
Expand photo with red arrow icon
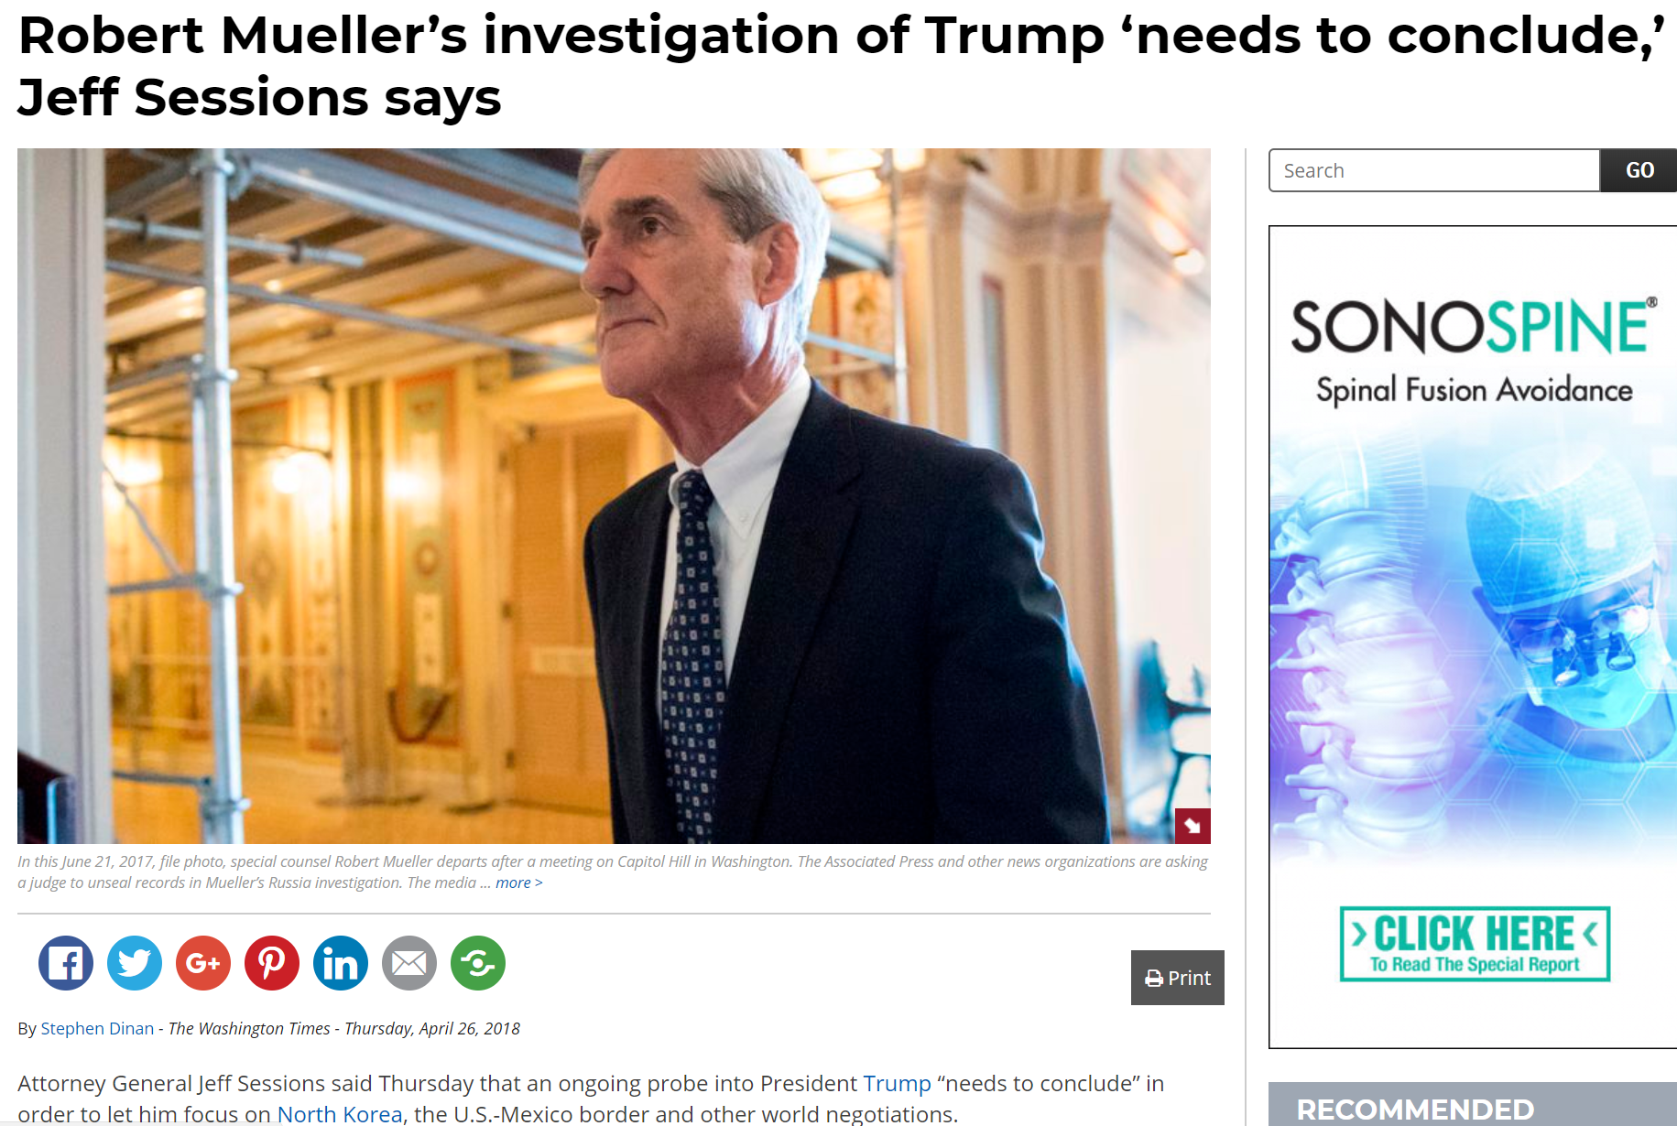pos(1192,826)
